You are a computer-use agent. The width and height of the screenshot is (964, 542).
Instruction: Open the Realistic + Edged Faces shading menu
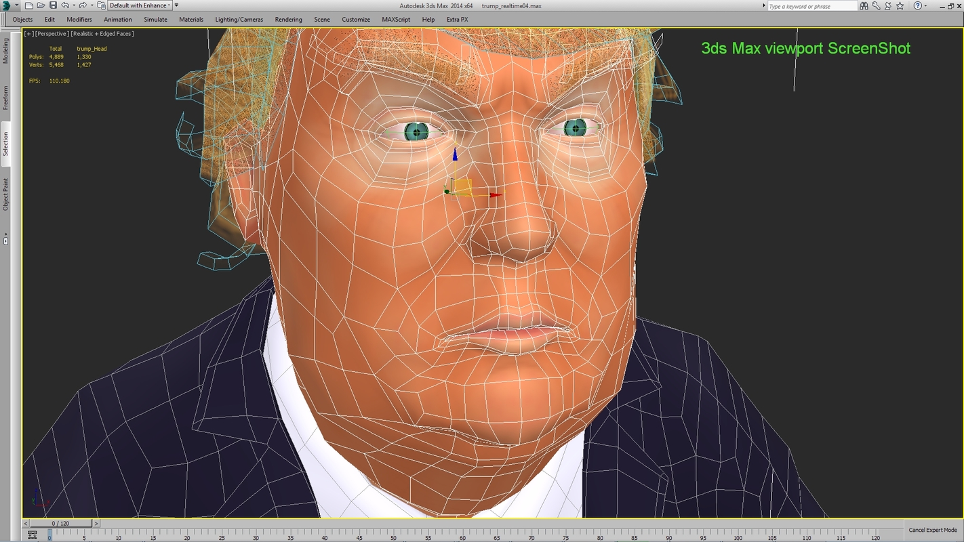coord(102,33)
